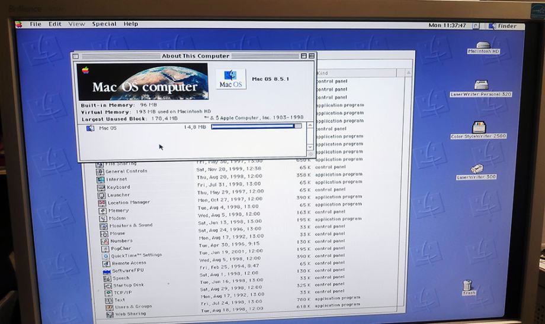Click the Kind column header
545x324 pixels.
355,73
